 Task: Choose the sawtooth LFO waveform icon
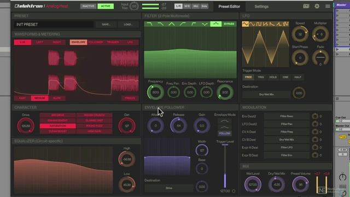265,24
